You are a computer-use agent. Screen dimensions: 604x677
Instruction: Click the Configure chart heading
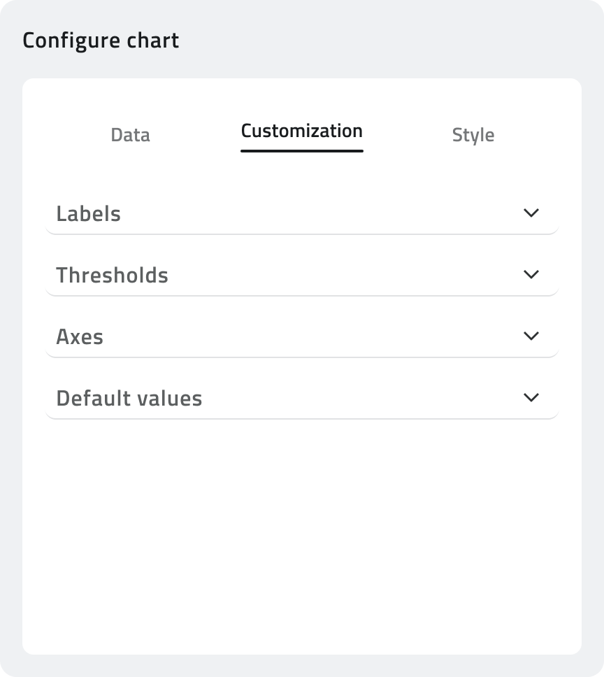101,41
